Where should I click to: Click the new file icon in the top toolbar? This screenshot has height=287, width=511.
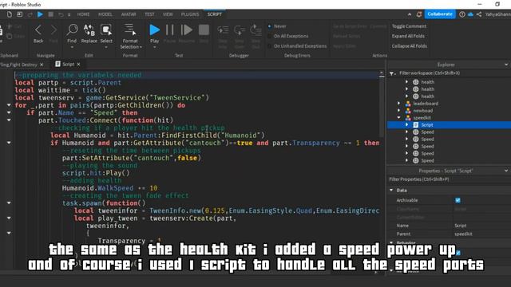10,14
